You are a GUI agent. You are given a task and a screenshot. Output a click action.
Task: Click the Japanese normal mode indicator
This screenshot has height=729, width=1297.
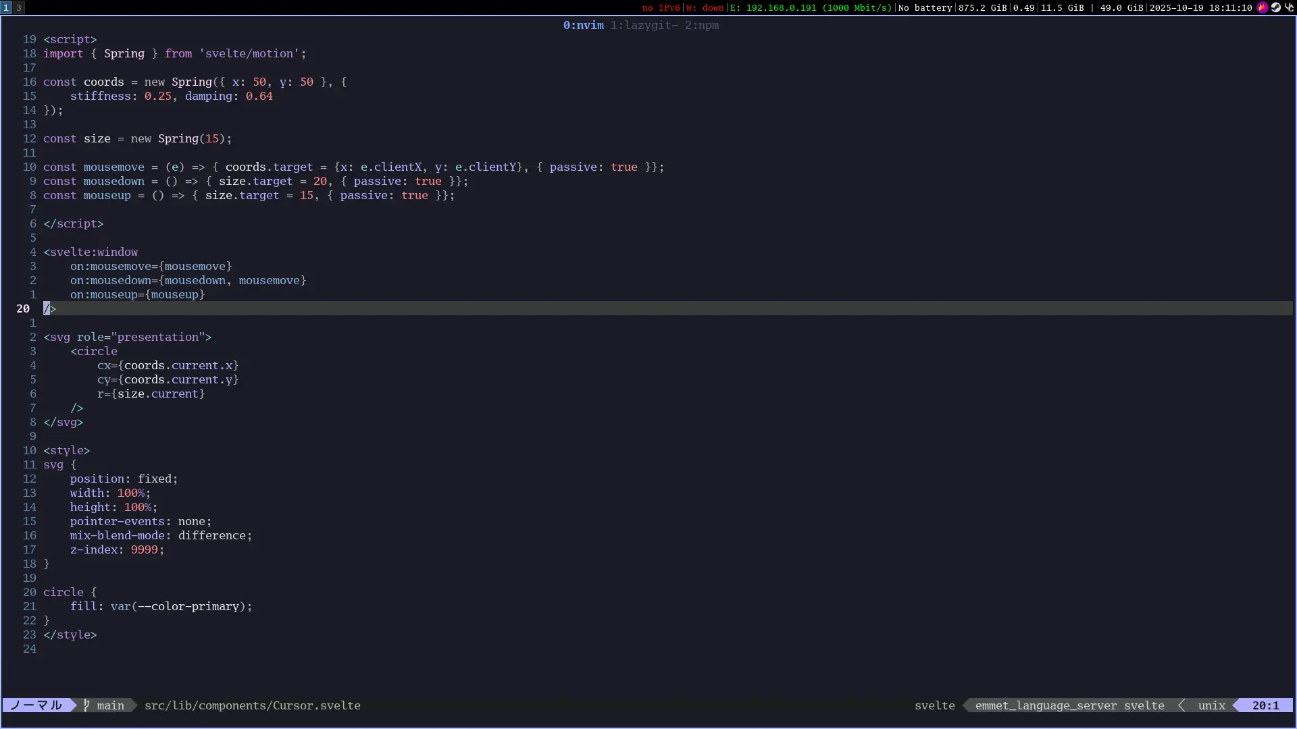coord(36,705)
